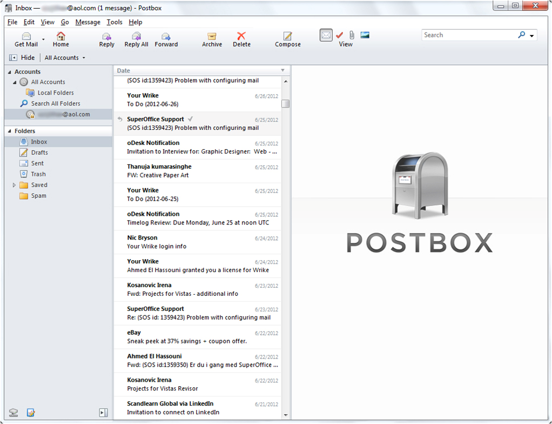Open the Saved folder
Screen dimensions: 552x424
coord(39,185)
